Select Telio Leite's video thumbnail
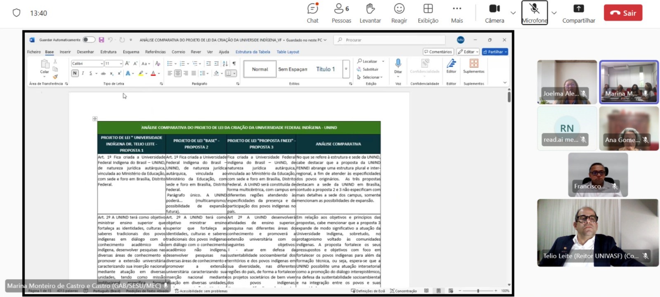 (597, 233)
